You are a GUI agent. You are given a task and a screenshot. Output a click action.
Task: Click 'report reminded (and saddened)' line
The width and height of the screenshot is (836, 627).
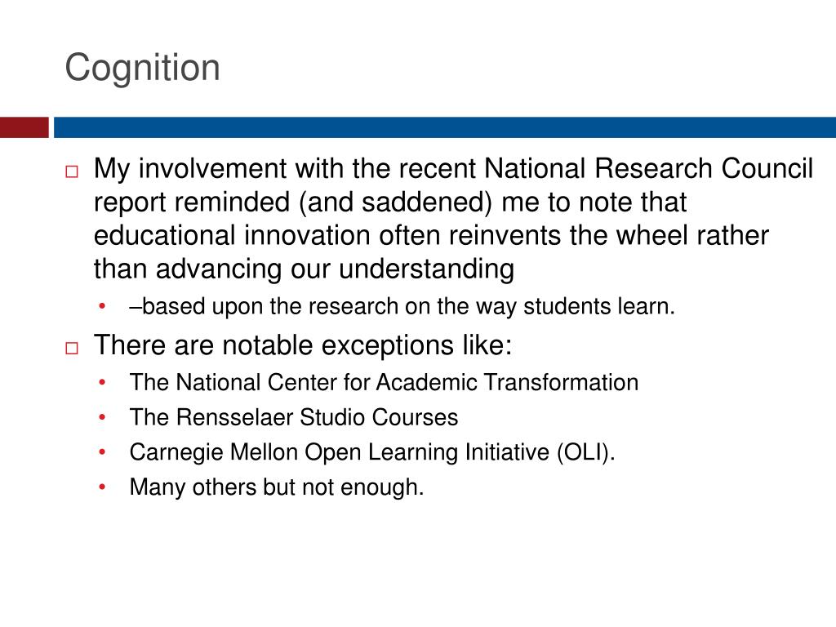(x=390, y=202)
